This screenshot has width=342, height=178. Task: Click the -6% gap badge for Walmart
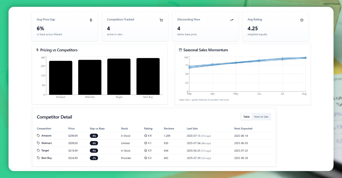[94, 143]
